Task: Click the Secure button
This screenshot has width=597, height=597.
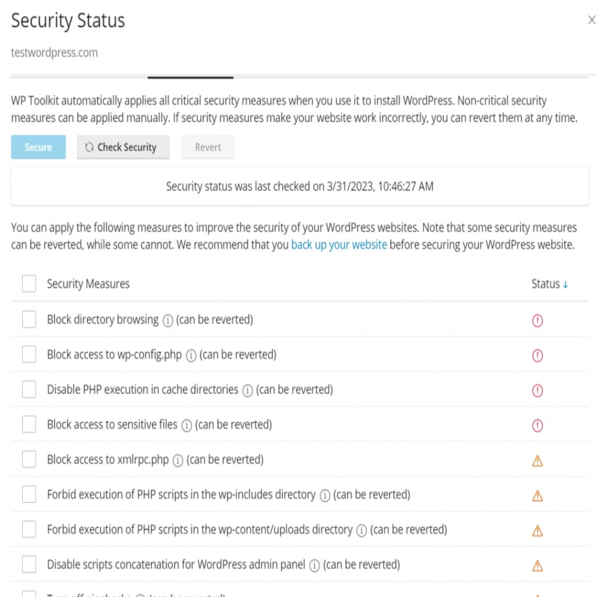Action: (x=38, y=147)
